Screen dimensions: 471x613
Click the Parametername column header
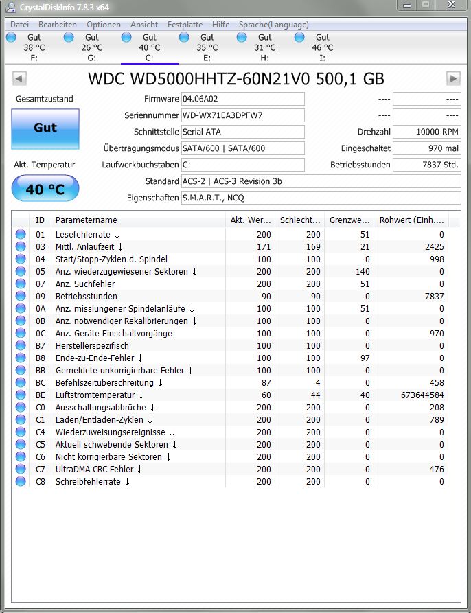click(139, 220)
